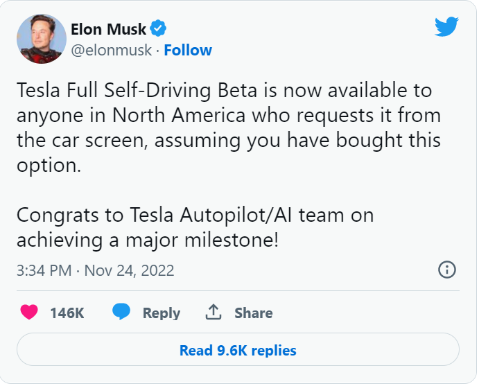Click the Nov 24, 2022 date
Screen dimensions: 479x386
[x=129, y=270]
